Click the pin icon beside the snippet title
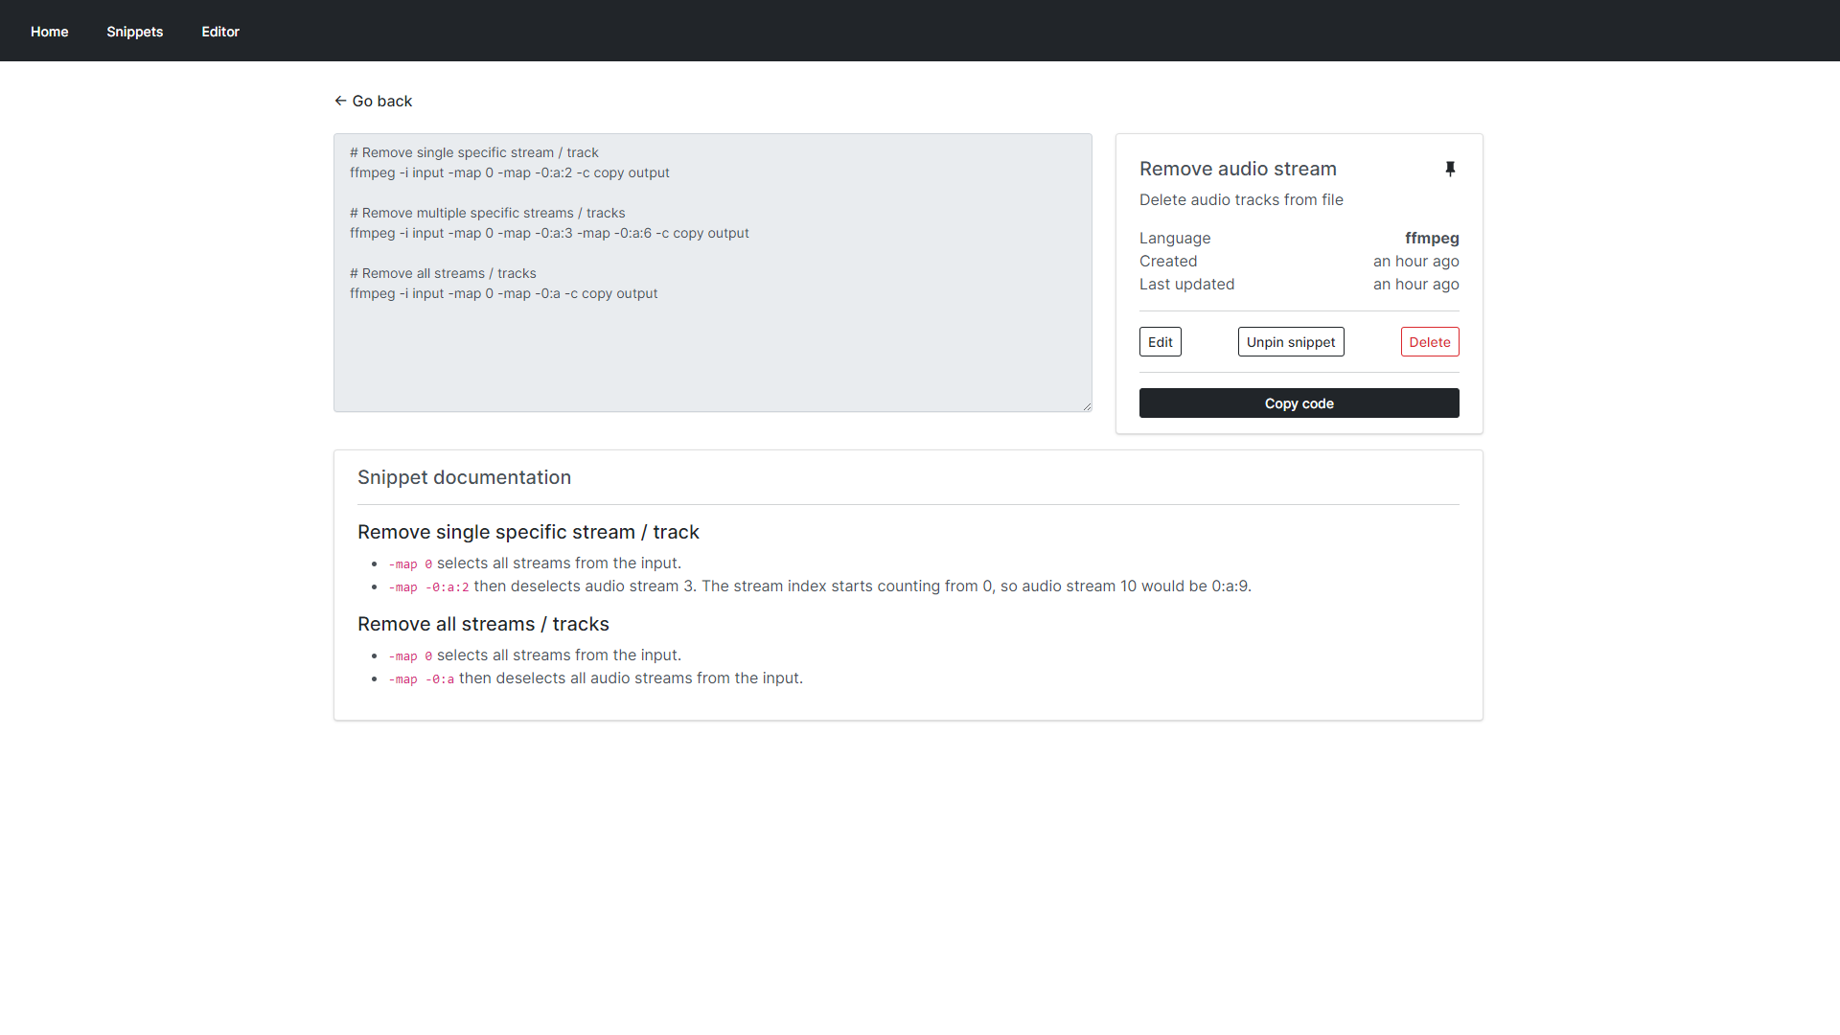 pos(1450,169)
